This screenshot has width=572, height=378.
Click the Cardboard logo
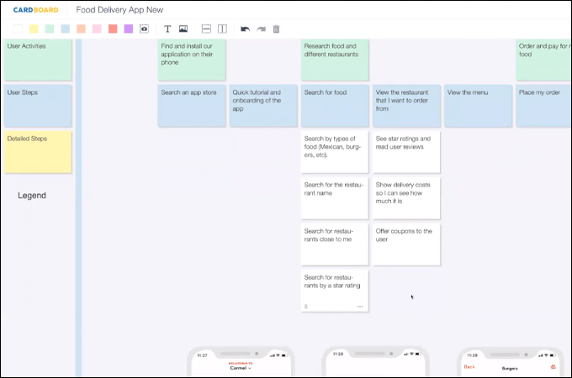(35, 10)
